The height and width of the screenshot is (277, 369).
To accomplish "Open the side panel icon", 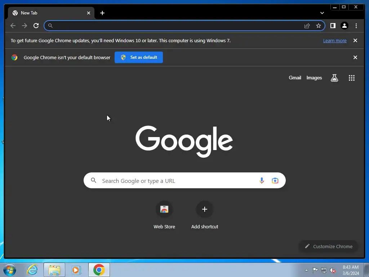I will (x=333, y=26).
